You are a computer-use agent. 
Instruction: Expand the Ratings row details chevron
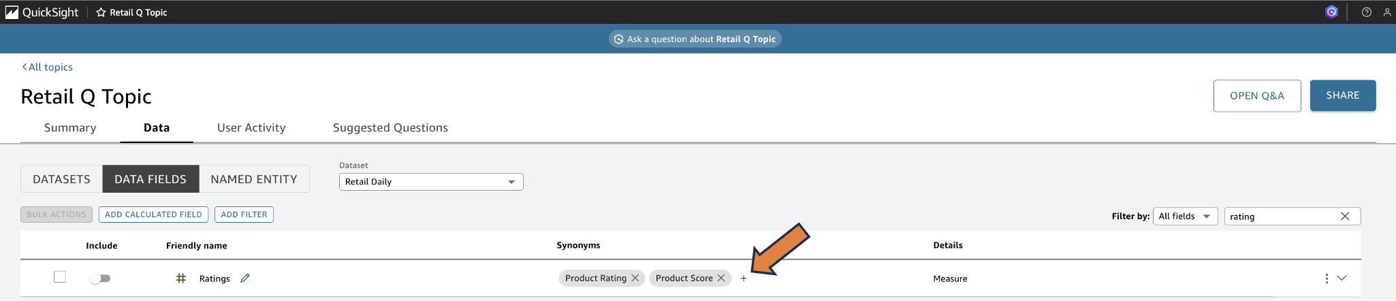coord(1342,278)
